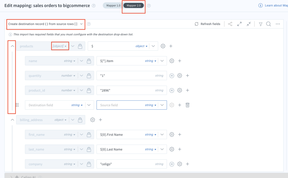The height and width of the screenshot is (178, 288).
Task: Click the tree structure view icon
Action: pos(230,24)
